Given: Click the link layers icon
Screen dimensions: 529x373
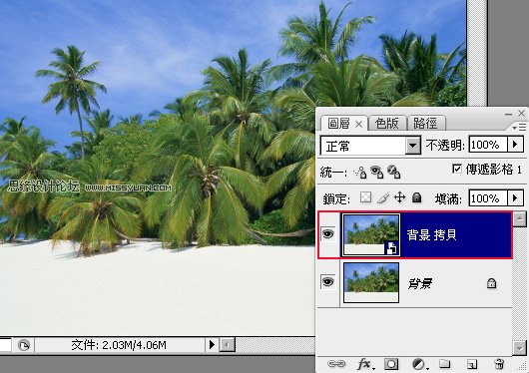Looking at the screenshot, I should coord(336,364).
